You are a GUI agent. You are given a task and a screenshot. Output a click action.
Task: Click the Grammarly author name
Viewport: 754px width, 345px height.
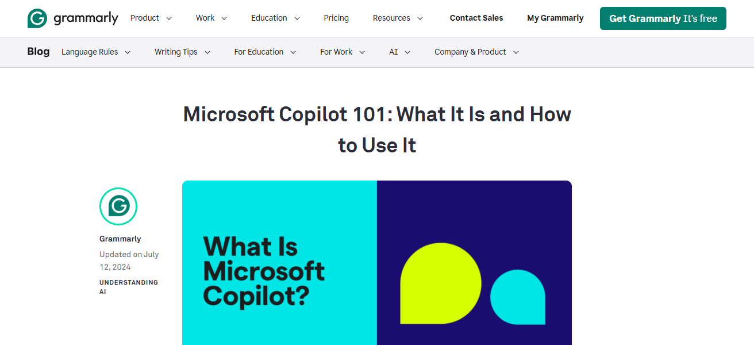(120, 239)
